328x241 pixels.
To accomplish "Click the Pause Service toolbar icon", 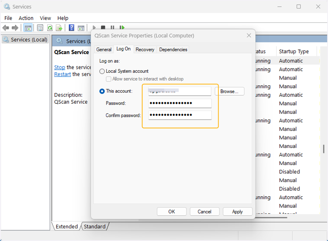I will coord(112,28).
